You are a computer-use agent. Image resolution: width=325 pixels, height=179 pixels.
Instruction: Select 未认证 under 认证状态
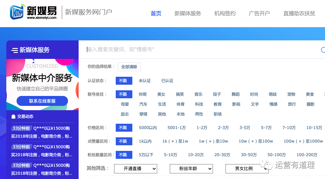(x=145, y=81)
